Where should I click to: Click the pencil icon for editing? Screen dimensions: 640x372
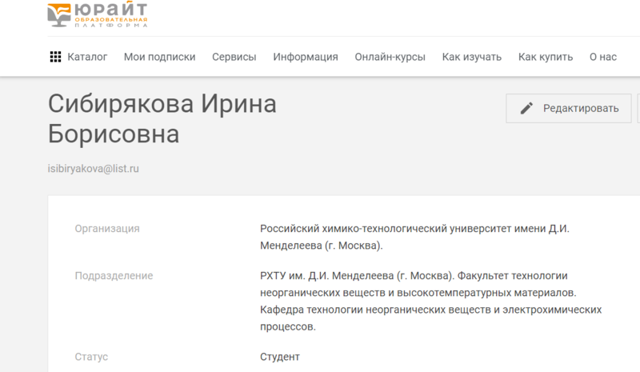pyautogui.click(x=526, y=108)
